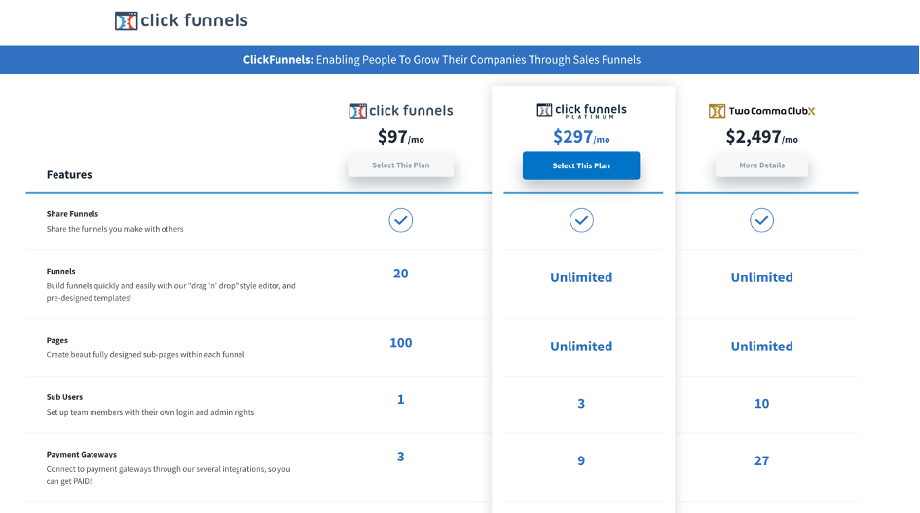Click the Two Comma Club X logo
This screenshot has height=513, width=920.
coord(761,111)
